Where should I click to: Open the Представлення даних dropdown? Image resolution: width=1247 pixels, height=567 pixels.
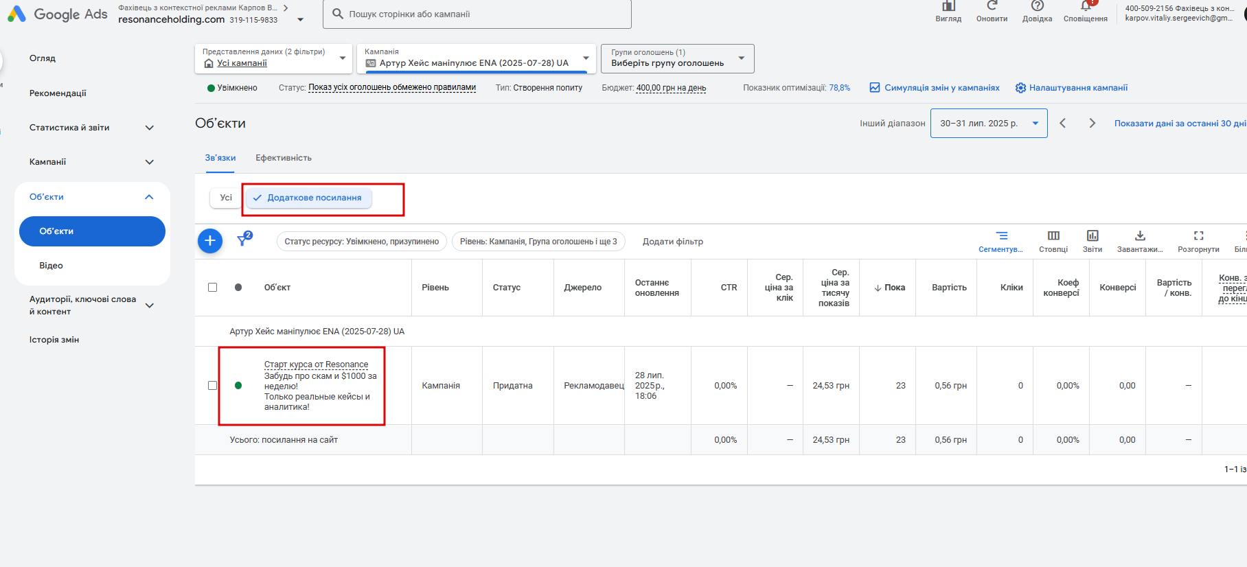click(274, 58)
